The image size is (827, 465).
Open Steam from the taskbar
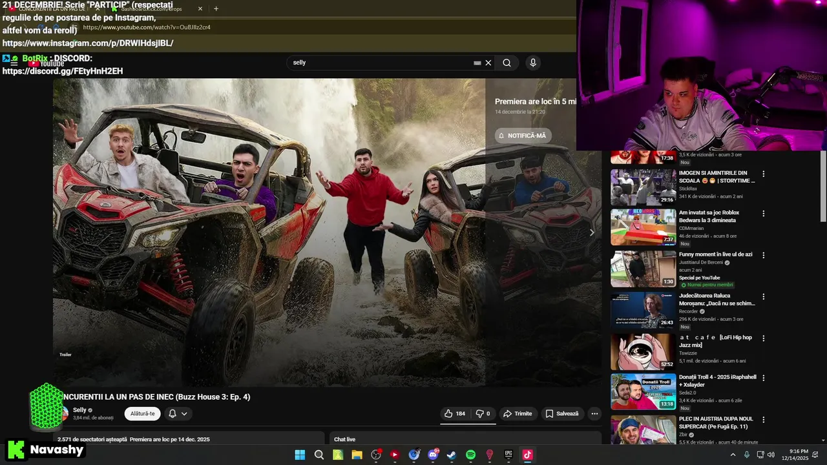pyautogui.click(x=452, y=455)
